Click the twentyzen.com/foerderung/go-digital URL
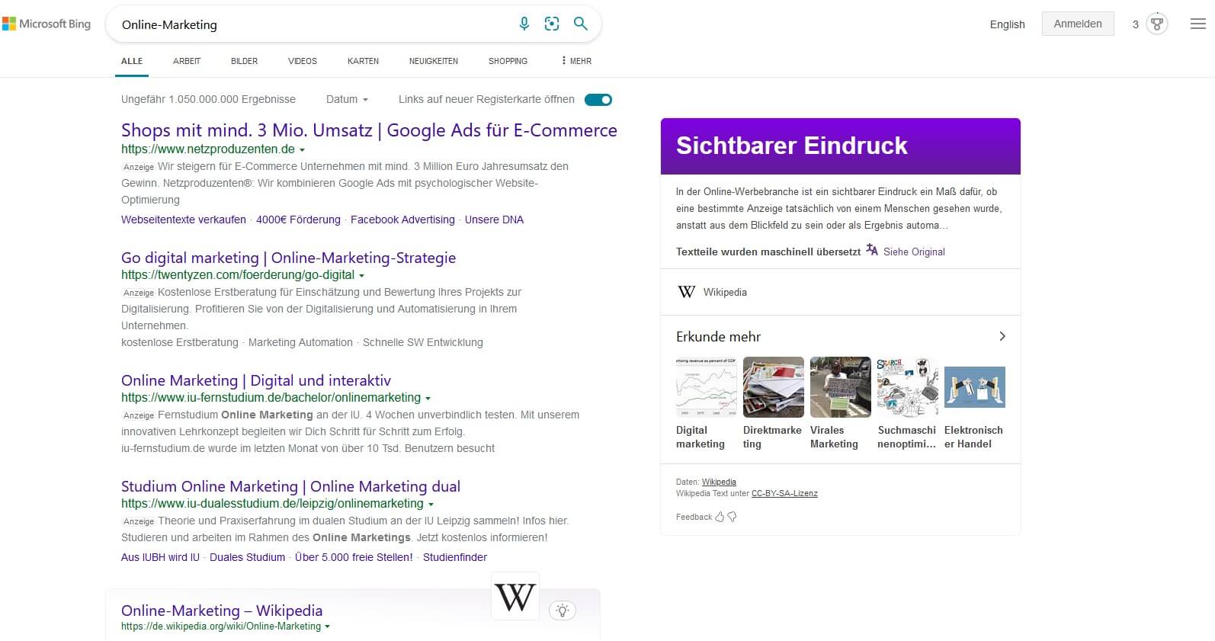The image size is (1215, 641). pyautogui.click(x=238, y=275)
